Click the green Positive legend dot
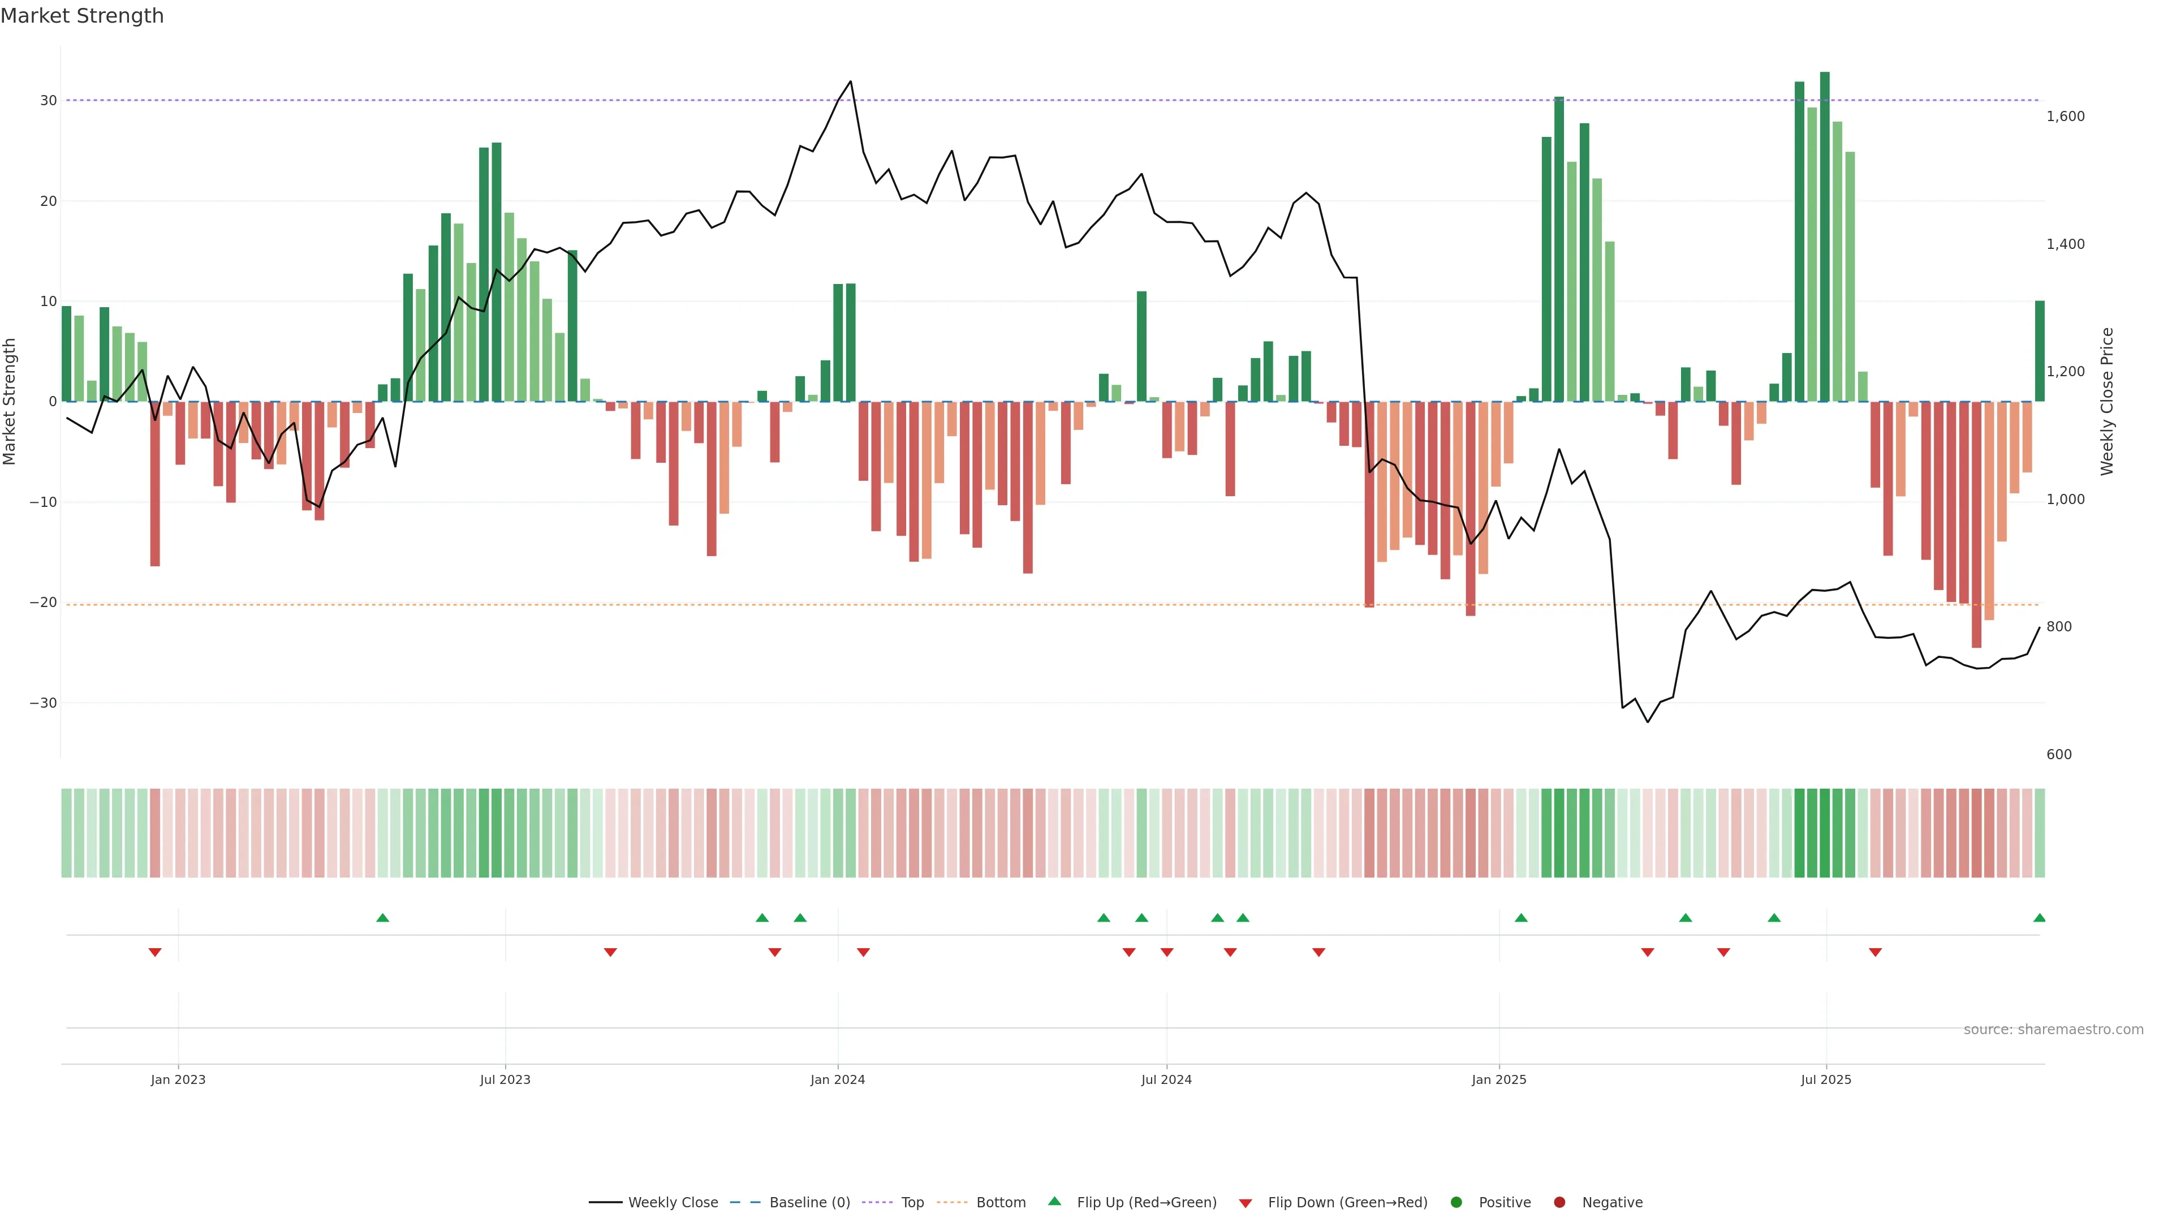The height and width of the screenshot is (1222, 2172). pos(1456,1202)
